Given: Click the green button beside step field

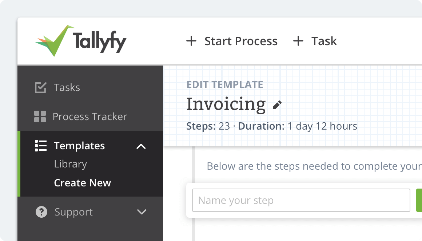Looking at the screenshot, I should click(x=419, y=200).
